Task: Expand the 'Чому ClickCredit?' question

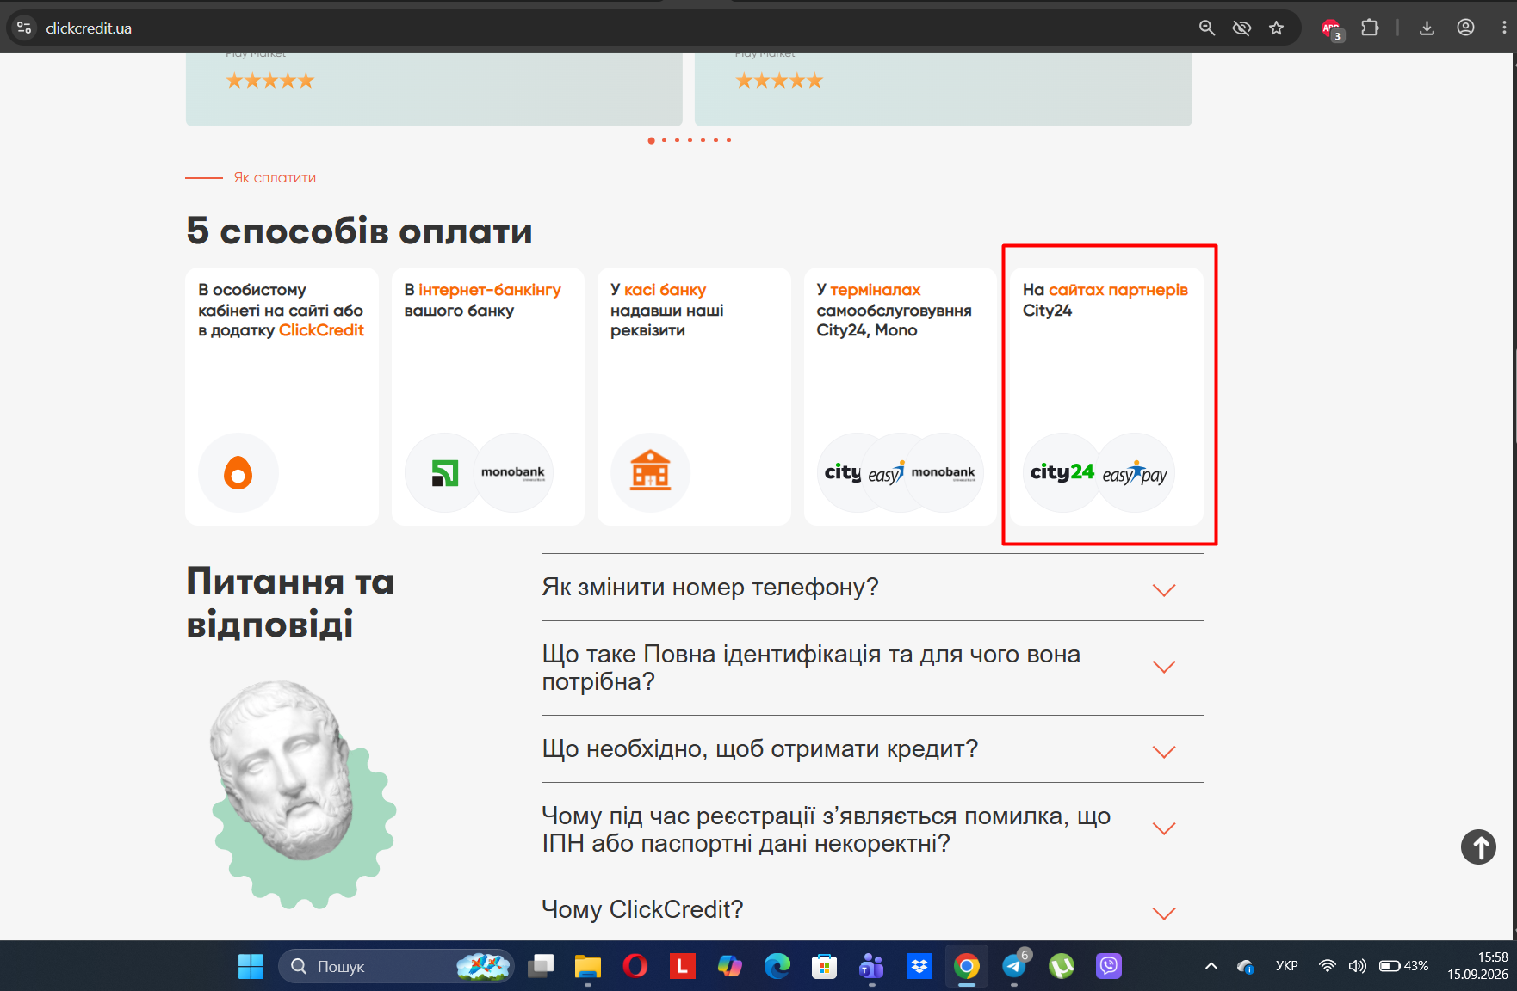Action: tap(872, 910)
